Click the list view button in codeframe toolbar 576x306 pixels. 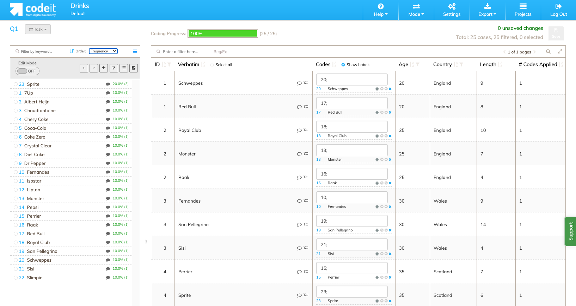tap(124, 68)
